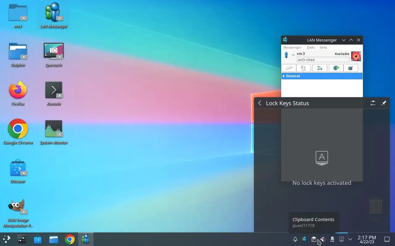
Task: Open the file manager taskbar icon
Action: pyautogui.click(x=54, y=239)
